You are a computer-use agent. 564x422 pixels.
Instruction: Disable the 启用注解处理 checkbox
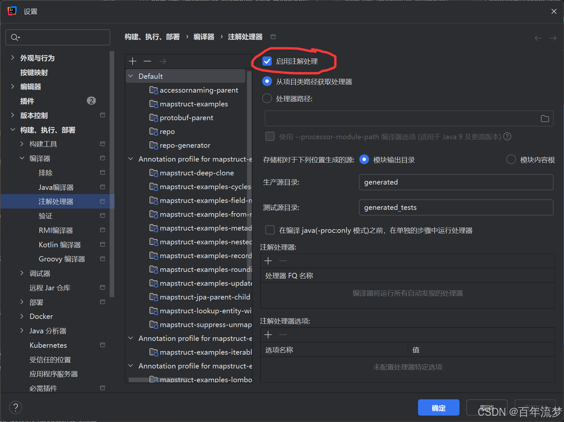pyautogui.click(x=267, y=61)
